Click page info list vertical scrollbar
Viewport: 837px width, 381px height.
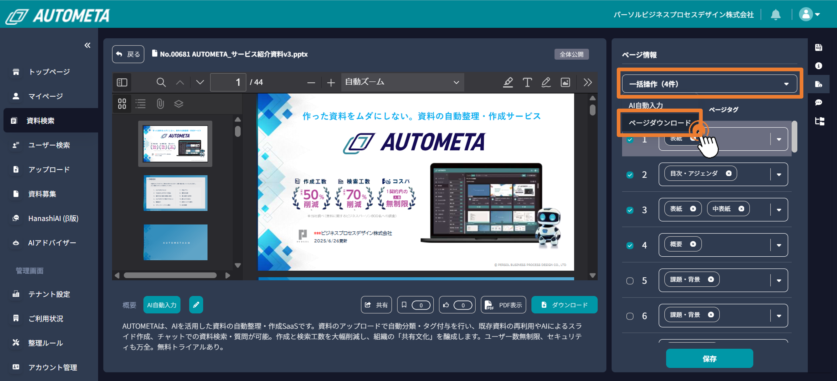[x=794, y=136]
